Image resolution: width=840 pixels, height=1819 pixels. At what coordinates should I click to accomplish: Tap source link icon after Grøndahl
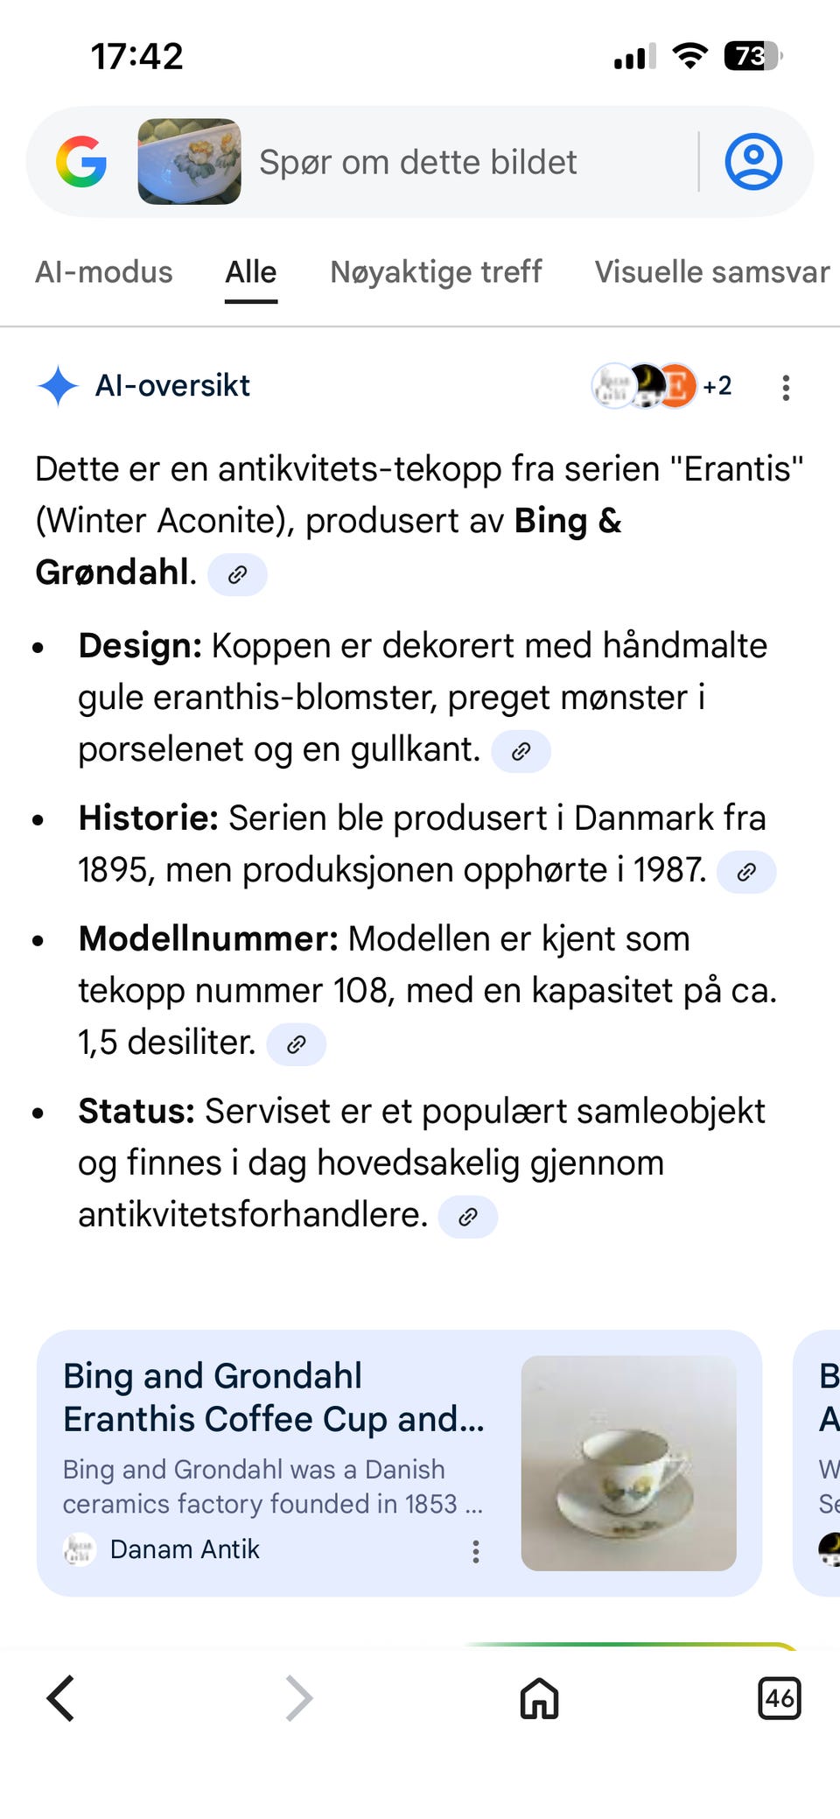237,574
